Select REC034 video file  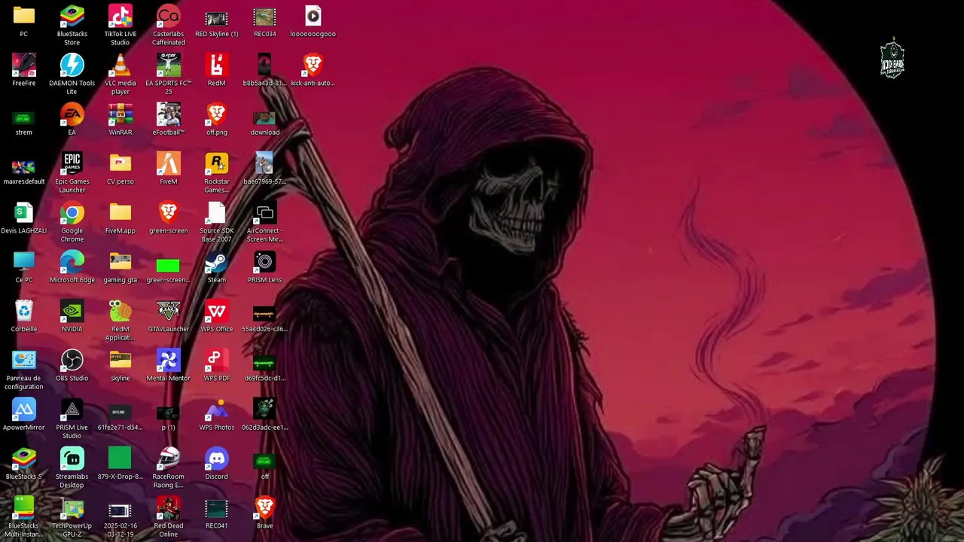pos(265,17)
